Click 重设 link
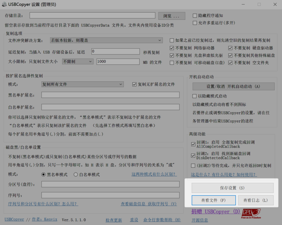The width and height of the screenshot is (282, 225). pos(134,220)
